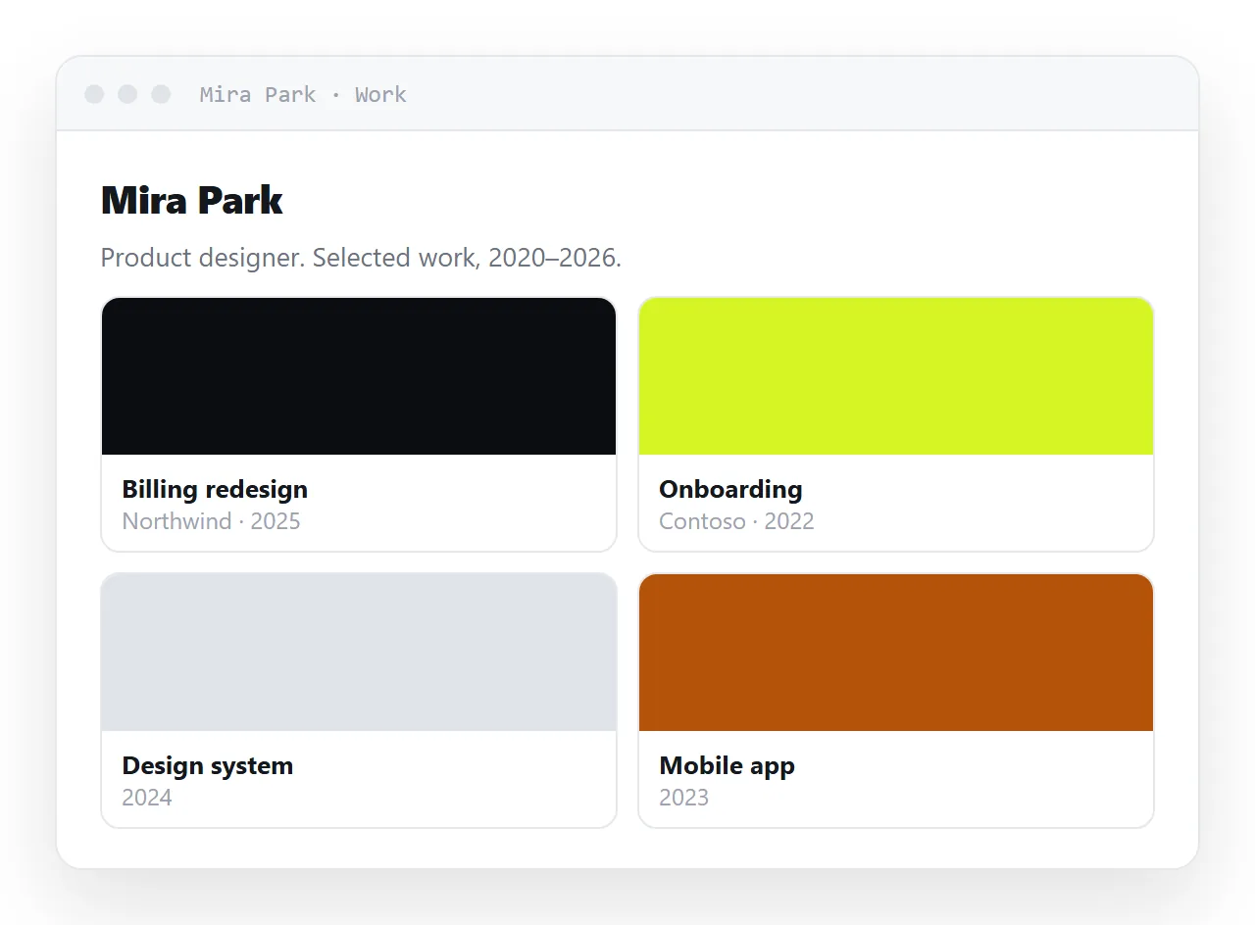Click the Mobile app title

(727, 765)
